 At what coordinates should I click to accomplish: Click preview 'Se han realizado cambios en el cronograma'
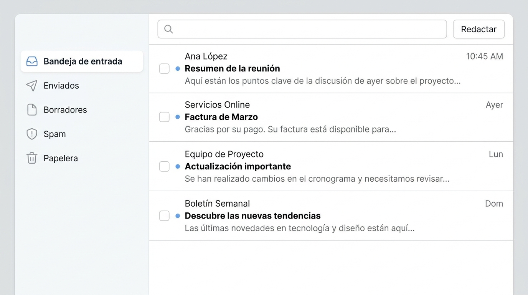pyautogui.click(x=317, y=179)
